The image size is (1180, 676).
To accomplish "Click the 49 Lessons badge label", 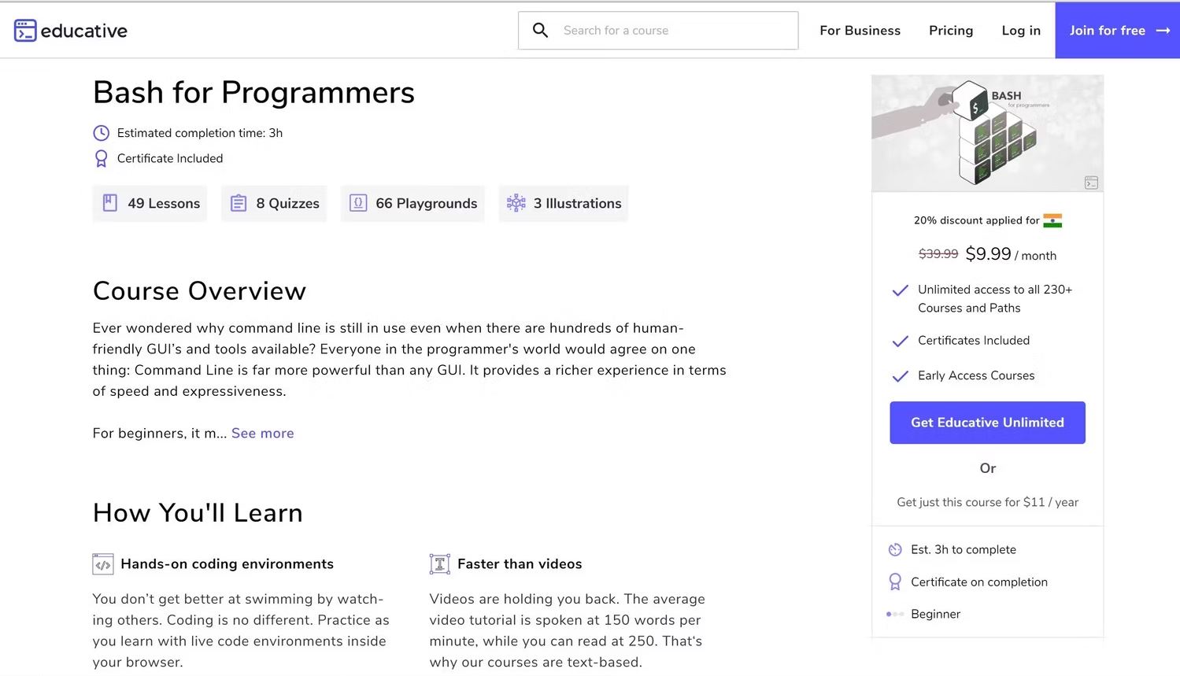I will tap(164, 203).
